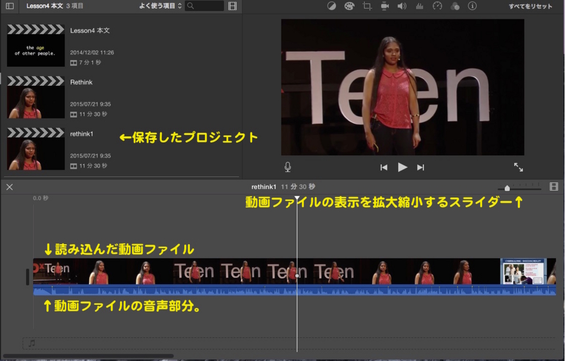Click the slide frame at clip end
This screenshot has width=565, height=361.
click(x=523, y=271)
